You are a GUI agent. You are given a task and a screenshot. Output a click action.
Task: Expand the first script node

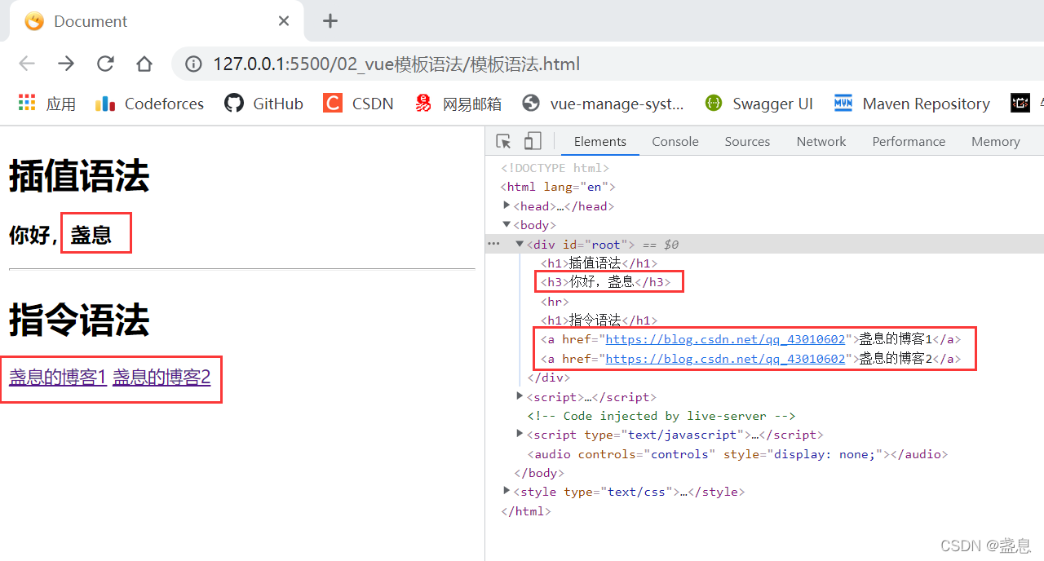pyautogui.click(x=520, y=396)
